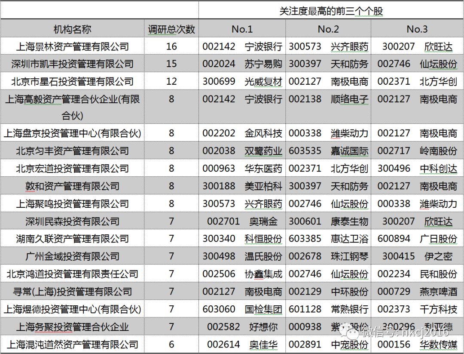This screenshot has height=354, width=464.
Task: Click the count 15 for 深圳市凯丰
Action: point(171,64)
